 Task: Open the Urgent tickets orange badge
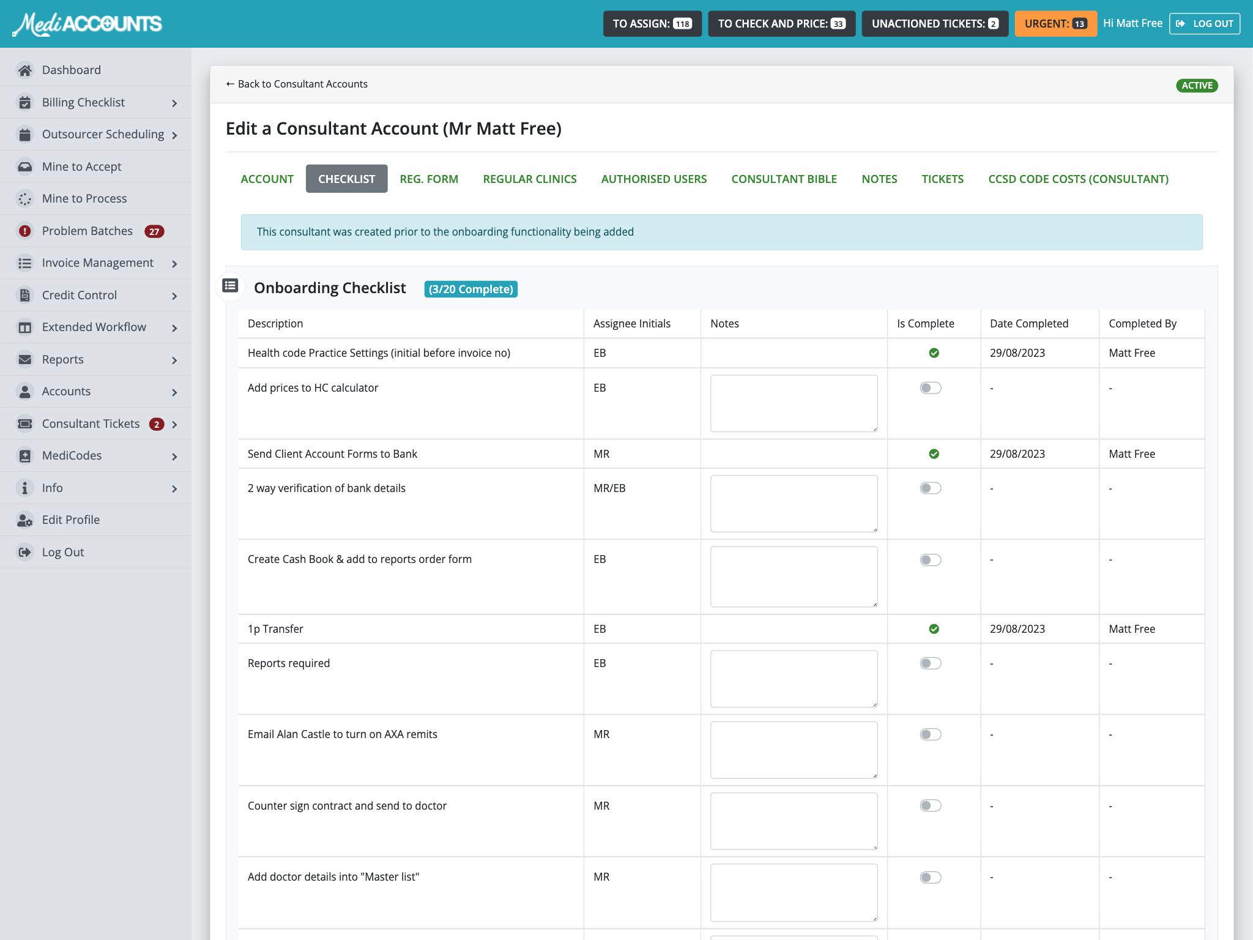(1055, 24)
